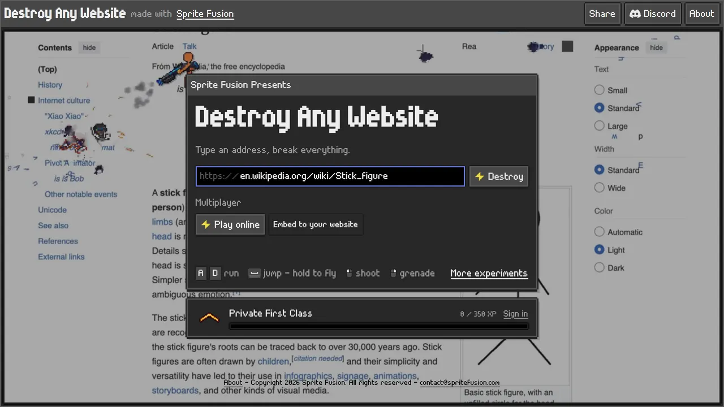Click the contact@spritefusion.com email link
The width and height of the screenshot is (724, 407).
(x=459, y=383)
